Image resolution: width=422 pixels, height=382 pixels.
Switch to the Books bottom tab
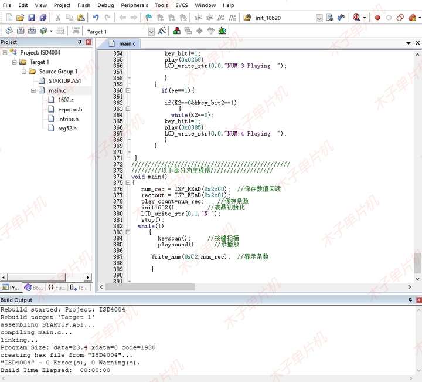click(33, 288)
